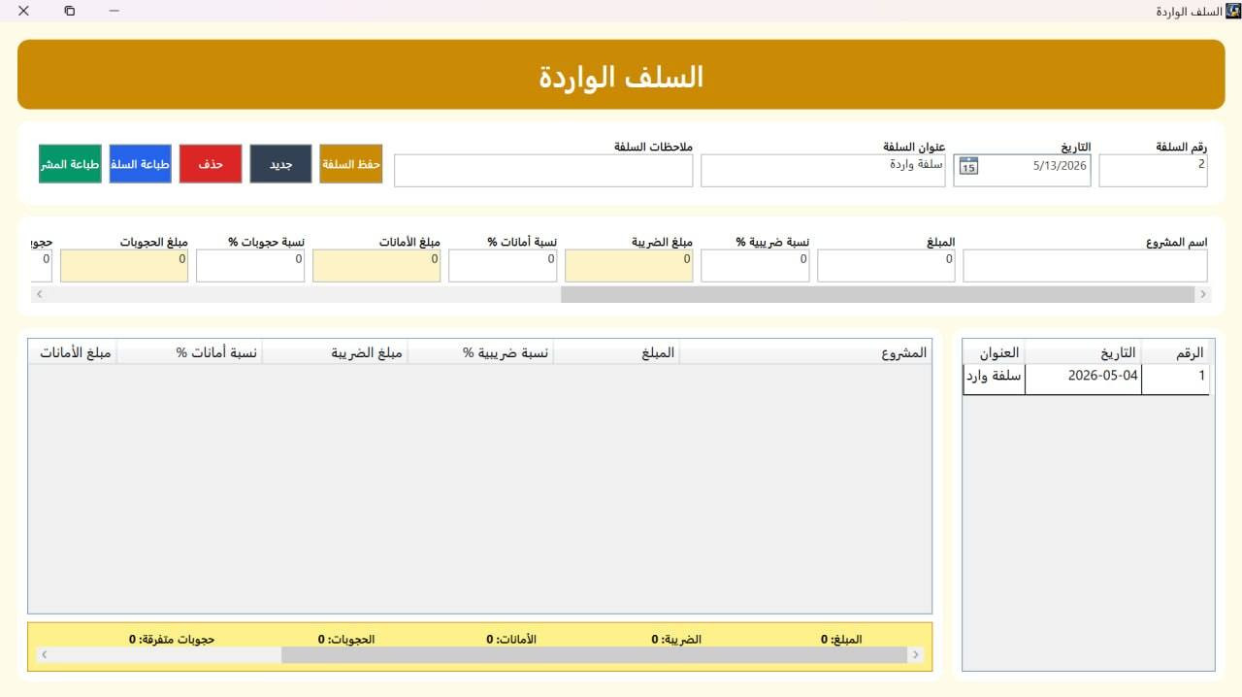The width and height of the screenshot is (1242, 697).
Task: Click the نسبة أمانات % grid column header
Action: click(189, 353)
